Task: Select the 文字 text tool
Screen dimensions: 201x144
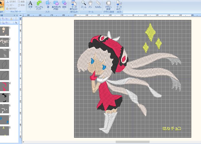Action: click(30, 5)
